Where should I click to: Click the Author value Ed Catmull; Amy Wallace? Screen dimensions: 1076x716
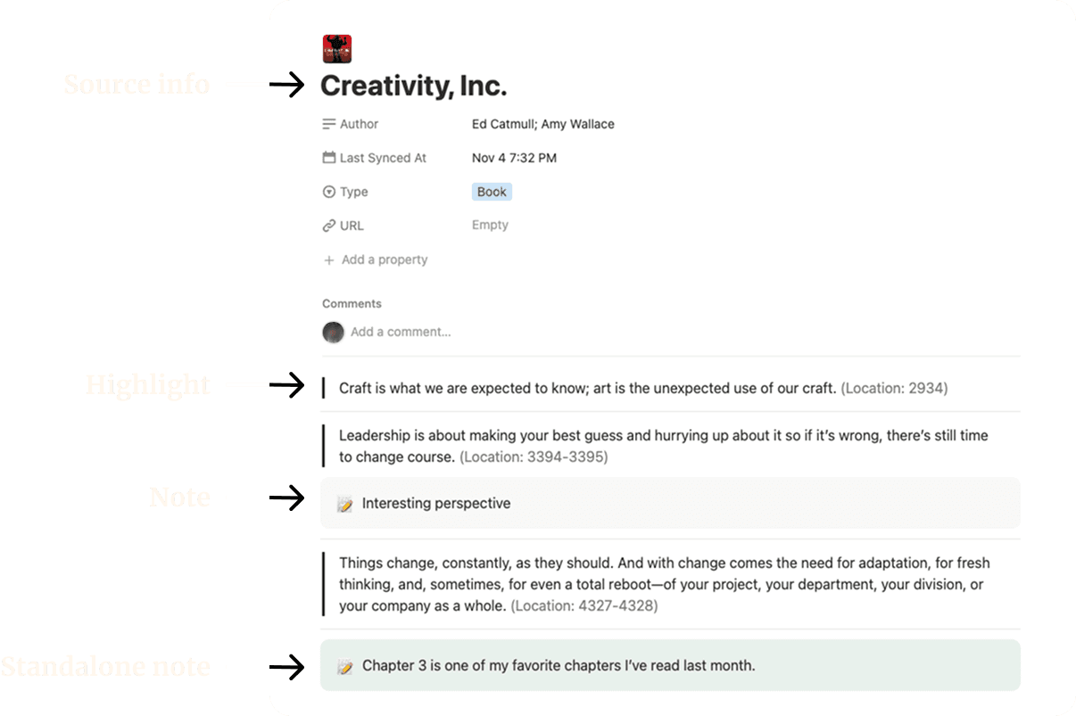pos(542,124)
